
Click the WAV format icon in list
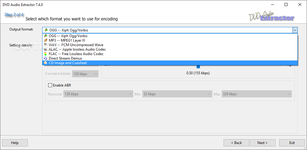[x=45, y=45]
